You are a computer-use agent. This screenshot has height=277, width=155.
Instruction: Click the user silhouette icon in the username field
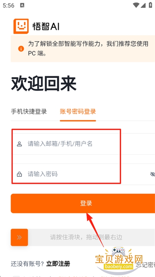(x=19, y=144)
